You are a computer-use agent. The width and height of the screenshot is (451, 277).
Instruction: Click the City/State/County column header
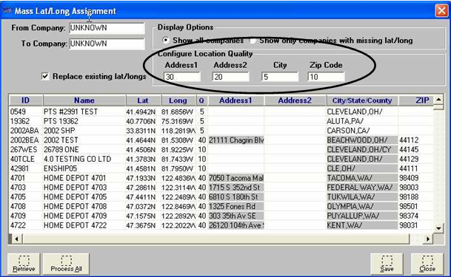click(x=362, y=100)
